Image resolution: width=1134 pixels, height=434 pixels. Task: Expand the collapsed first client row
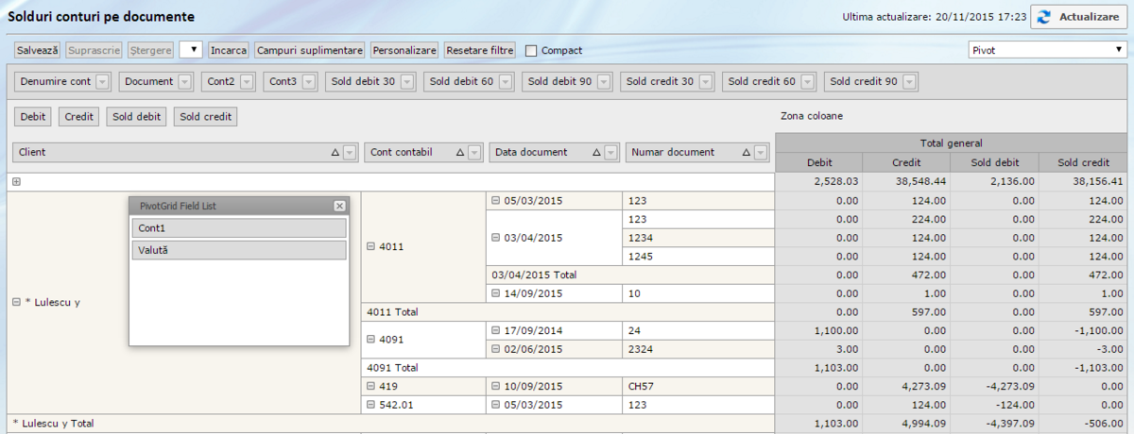tap(16, 181)
